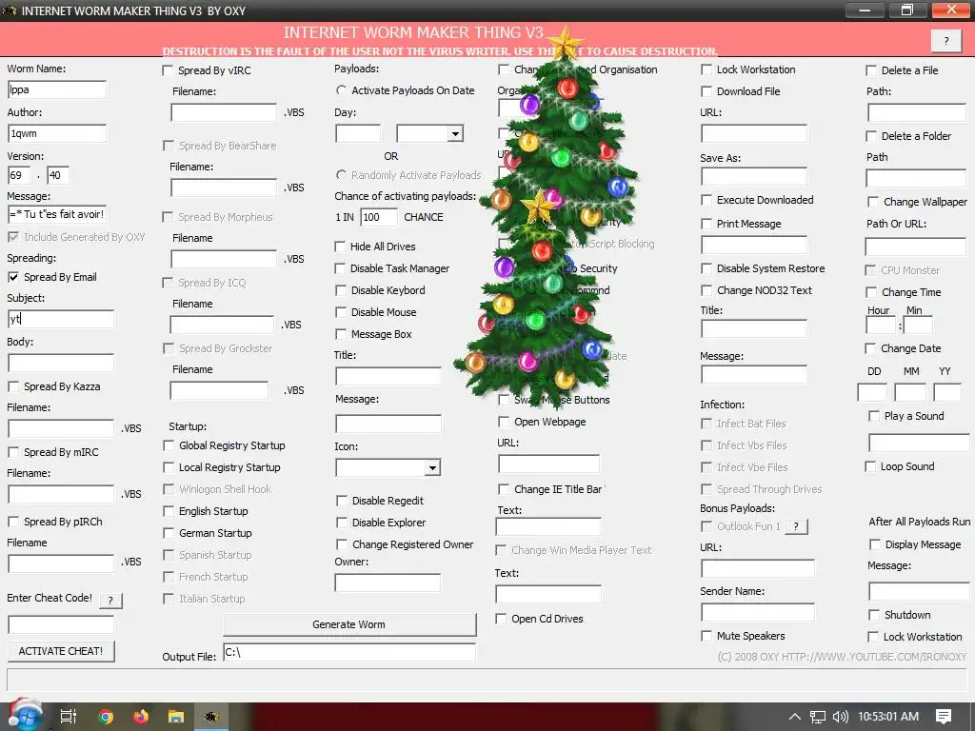Click the taskbar clock showing 10:53:01 AM

click(x=888, y=717)
